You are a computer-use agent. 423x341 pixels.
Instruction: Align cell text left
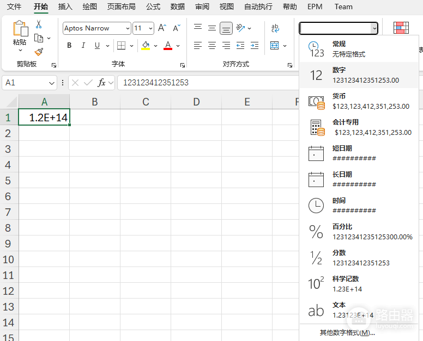198,46
